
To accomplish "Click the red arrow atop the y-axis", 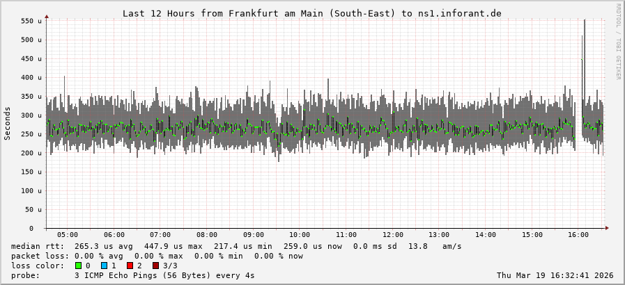I will (47, 16).
